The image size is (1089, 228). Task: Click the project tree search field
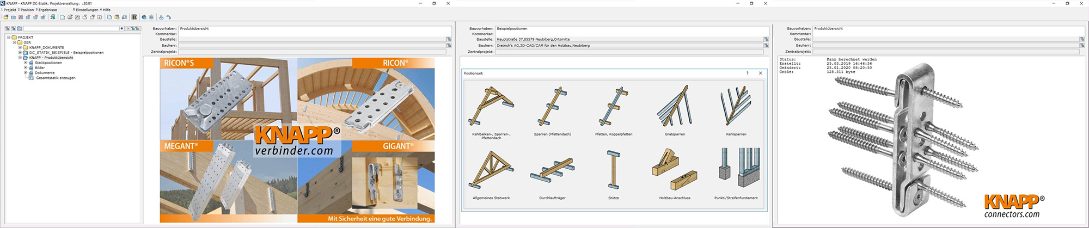[71, 28]
